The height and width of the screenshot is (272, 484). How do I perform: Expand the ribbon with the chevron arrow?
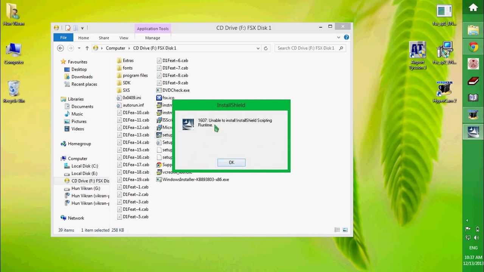339,37
